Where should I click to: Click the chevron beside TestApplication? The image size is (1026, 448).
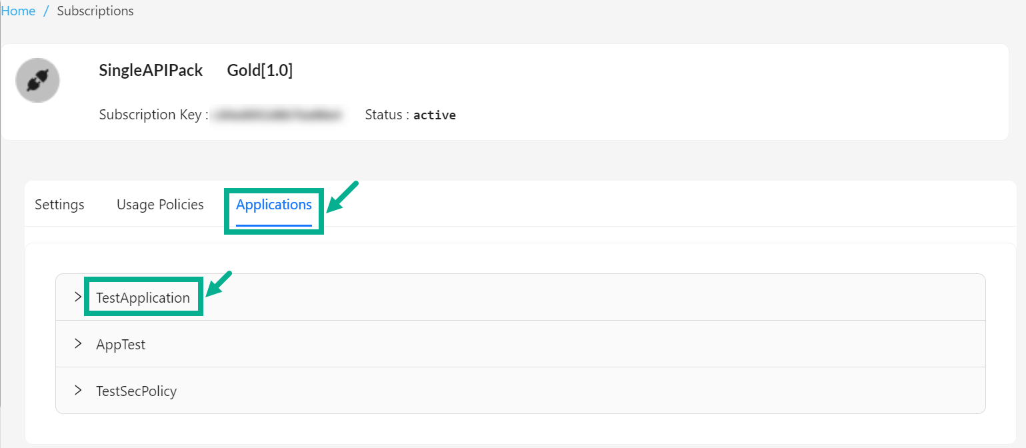pyautogui.click(x=77, y=297)
